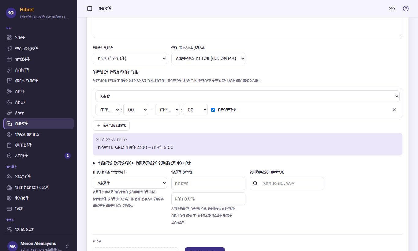This screenshot has width=418, height=251.
Task: Click the አባላት sidebar icon
Action: (x=9, y=38)
